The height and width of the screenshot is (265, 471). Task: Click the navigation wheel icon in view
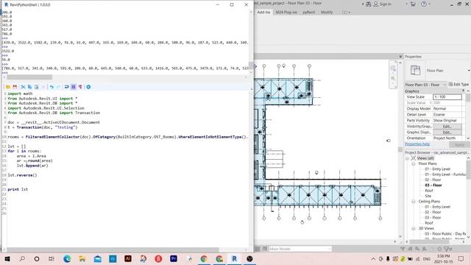tap(393, 68)
